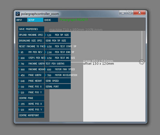Screen dimensions: 160x135
Task: Click CENTRE PAGE button
Action: pyautogui.click(x=31, y=98)
